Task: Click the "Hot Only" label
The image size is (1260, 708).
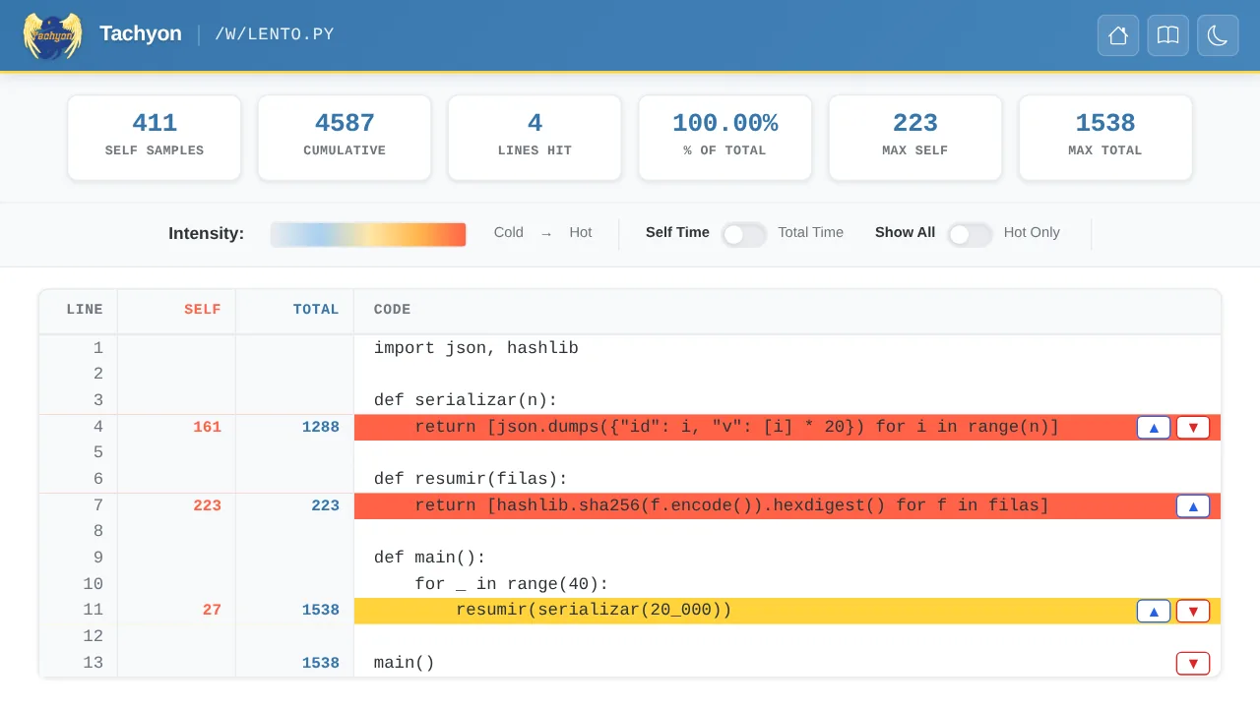Action: tap(1032, 233)
